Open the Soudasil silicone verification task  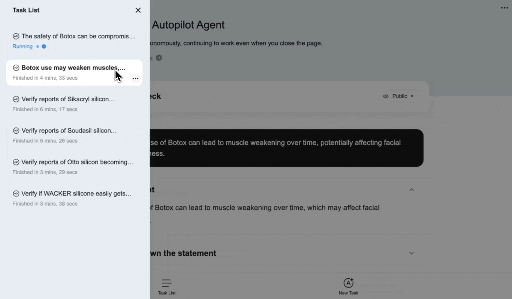pos(69,130)
